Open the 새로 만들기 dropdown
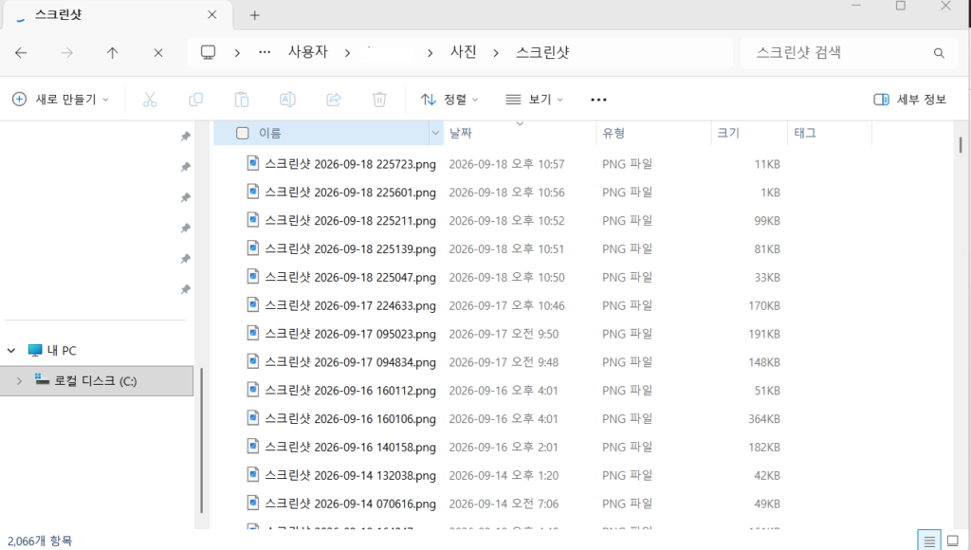This screenshot has height=550, width=971. point(61,100)
